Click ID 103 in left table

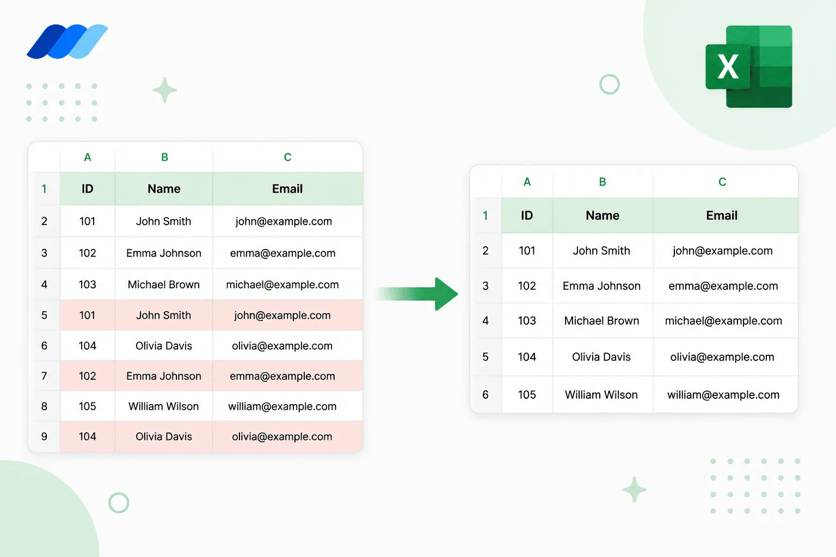coord(88,284)
